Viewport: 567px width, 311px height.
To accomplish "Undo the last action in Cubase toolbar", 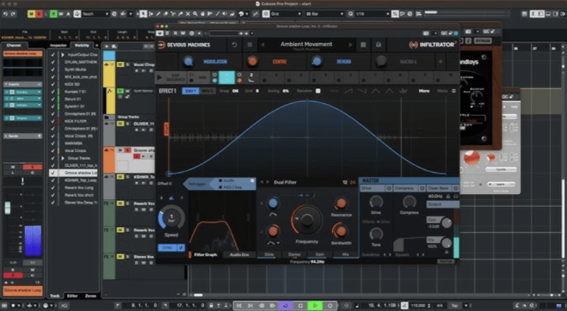I will (x=5, y=14).
